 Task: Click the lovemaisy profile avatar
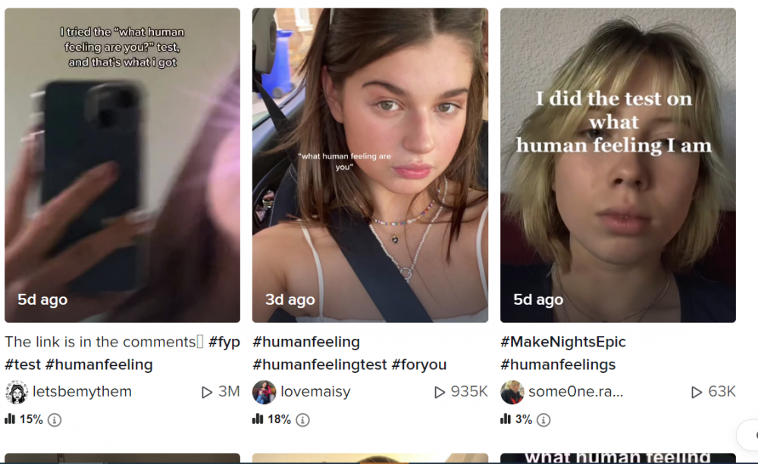point(264,392)
